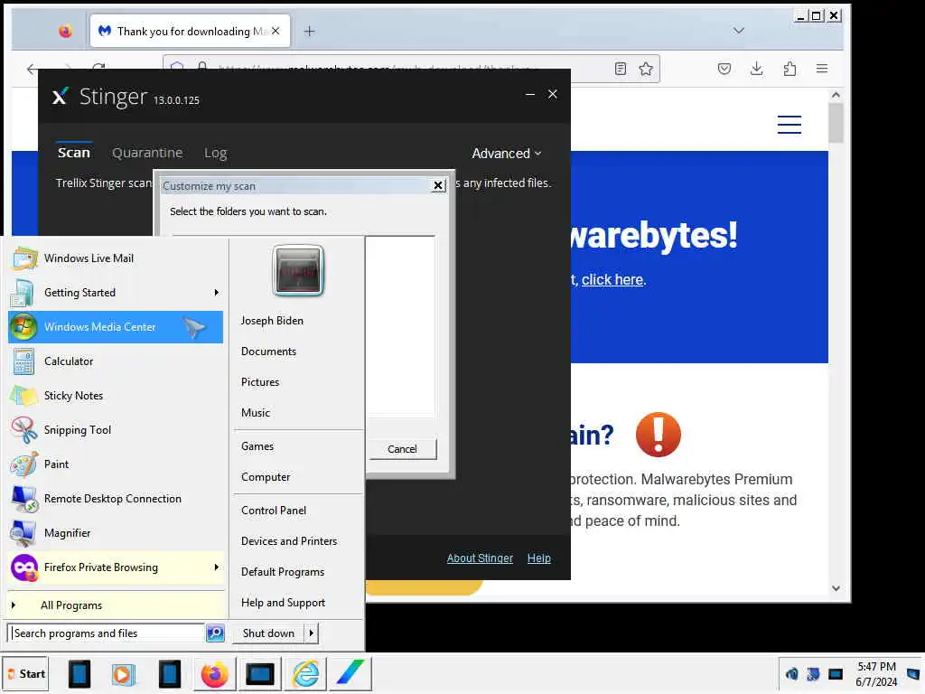925x694 pixels.
Task: Open Joseph Biden user folder
Action: [x=272, y=321]
